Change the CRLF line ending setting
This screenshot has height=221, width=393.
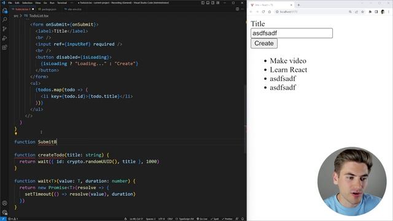pos(170,219)
